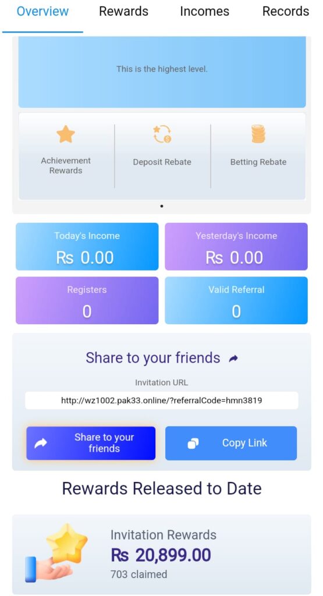323x596 pixels.
Task: Tap the arrow icon beside Share to your friends heading
Action: point(234,358)
